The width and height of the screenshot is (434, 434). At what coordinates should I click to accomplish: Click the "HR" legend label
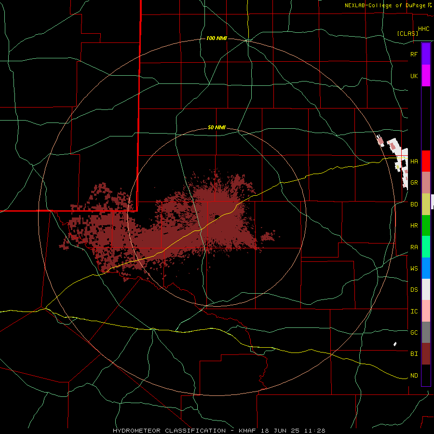414,226
